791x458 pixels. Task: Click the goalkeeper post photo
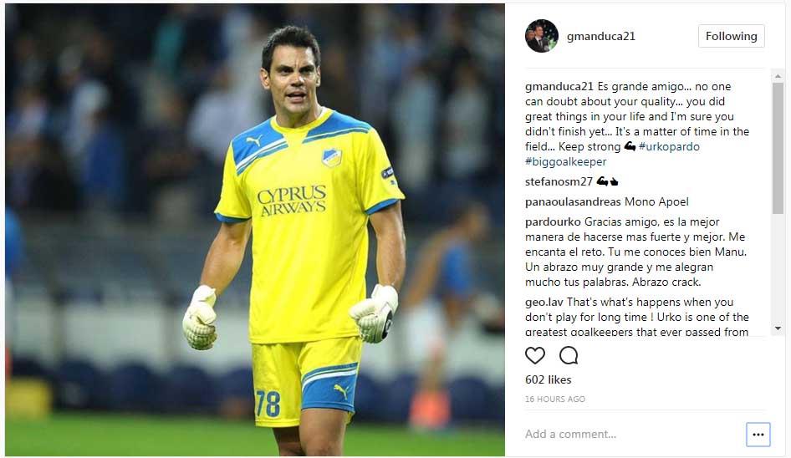255,230
